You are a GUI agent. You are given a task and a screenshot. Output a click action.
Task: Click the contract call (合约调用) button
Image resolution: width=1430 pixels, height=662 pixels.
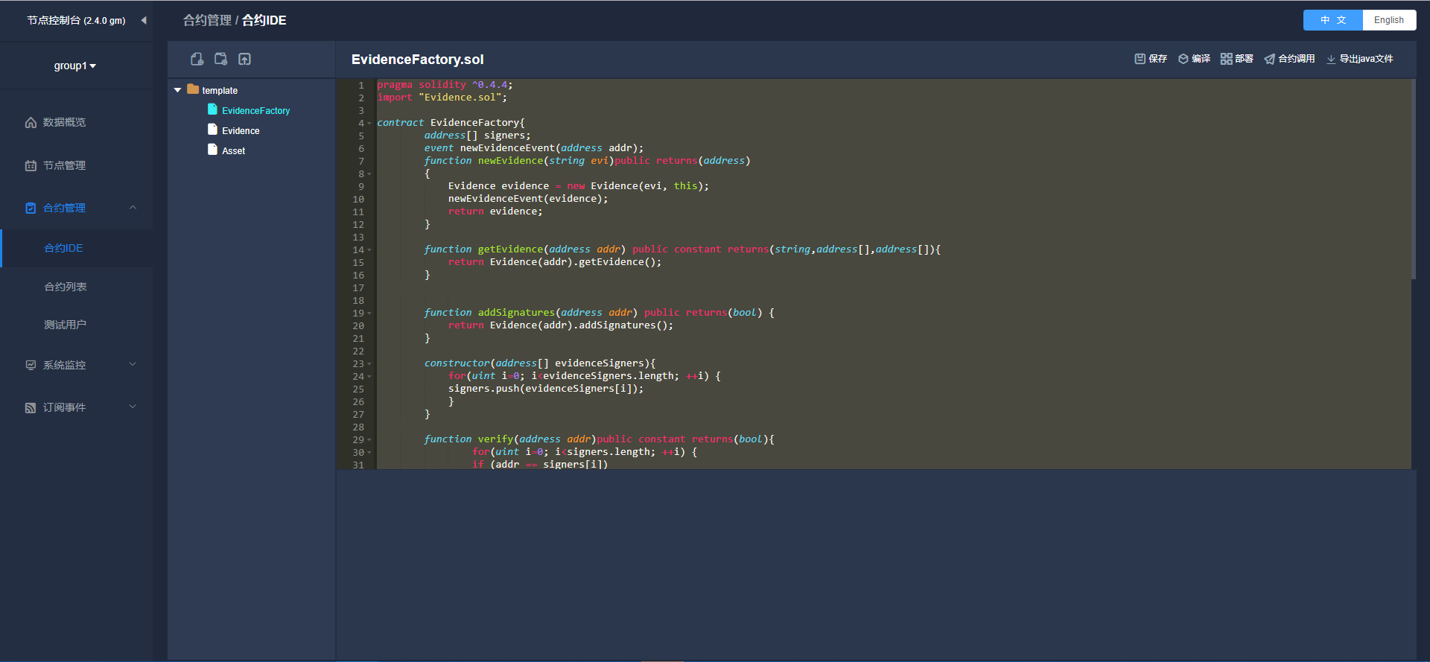pyautogui.click(x=1289, y=59)
